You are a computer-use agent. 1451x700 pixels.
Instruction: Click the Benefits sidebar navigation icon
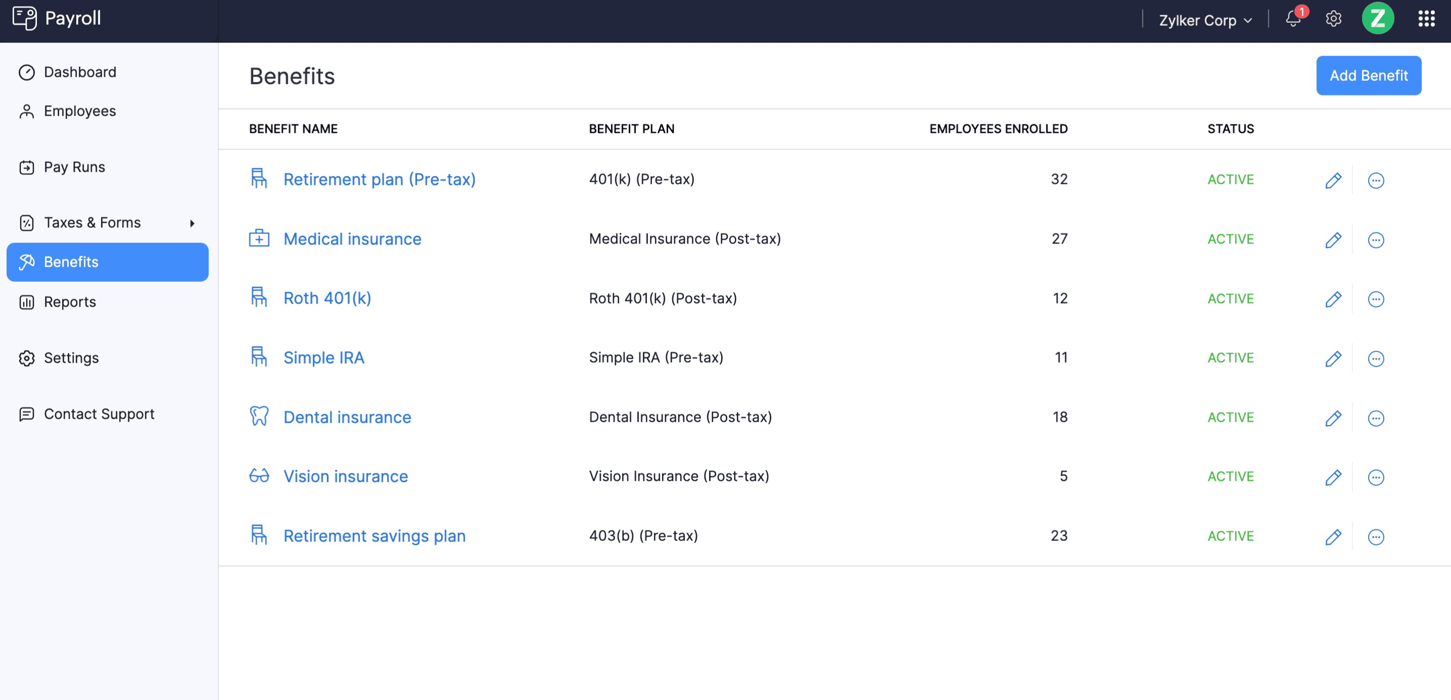pos(27,262)
